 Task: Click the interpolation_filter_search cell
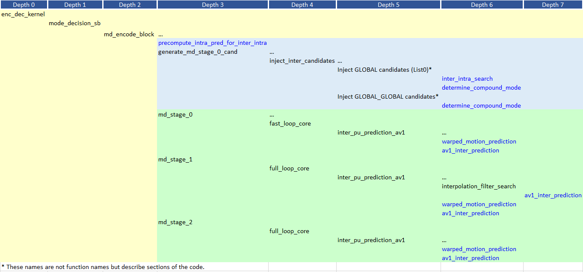(479, 186)
